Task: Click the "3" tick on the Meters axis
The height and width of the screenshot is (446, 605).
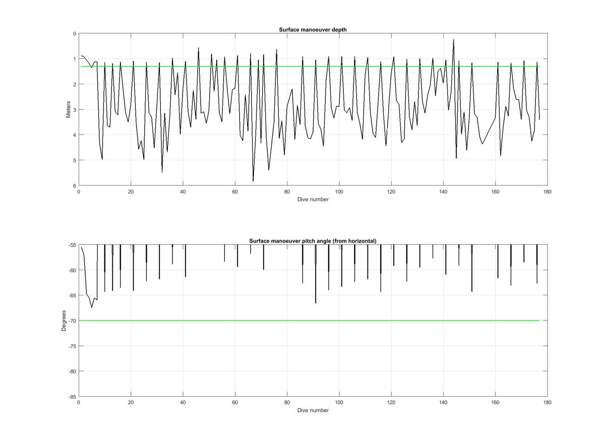Action: [75, 109]
